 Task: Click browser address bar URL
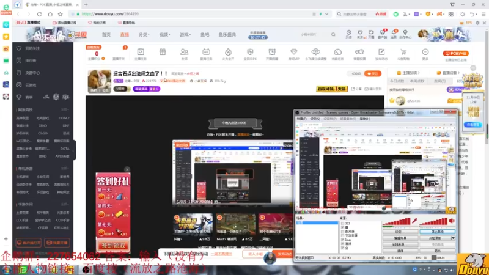(110, 14)
